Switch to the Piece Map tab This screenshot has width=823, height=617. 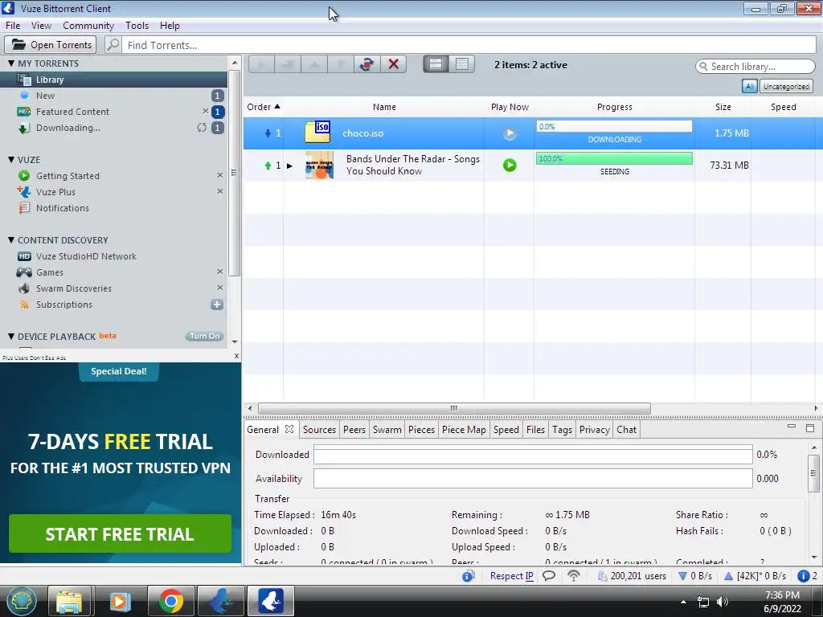(x=464, y=430)
